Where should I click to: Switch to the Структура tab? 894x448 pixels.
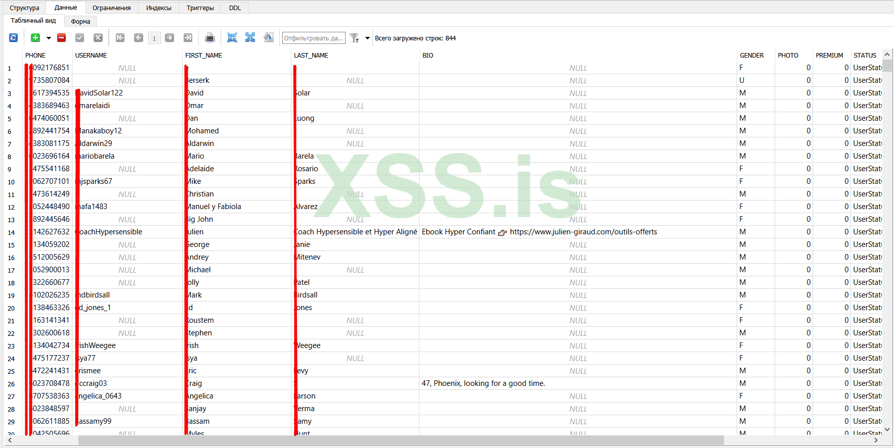click(x=24, y=8)
